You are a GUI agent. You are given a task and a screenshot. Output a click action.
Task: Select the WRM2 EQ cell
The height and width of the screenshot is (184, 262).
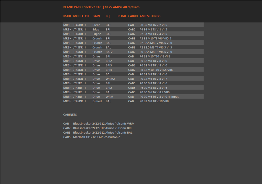[110, 79]
